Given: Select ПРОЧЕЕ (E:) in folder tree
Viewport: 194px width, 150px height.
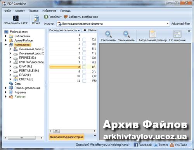Looking at the screenshot, I should click(27, 58).
